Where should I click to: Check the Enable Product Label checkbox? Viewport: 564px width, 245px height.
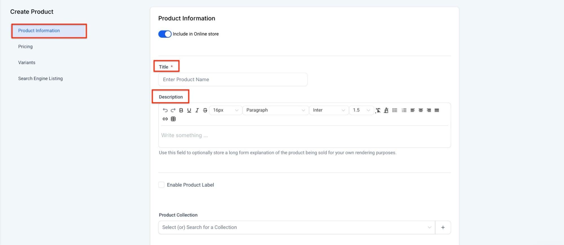(x=161, y=185)
